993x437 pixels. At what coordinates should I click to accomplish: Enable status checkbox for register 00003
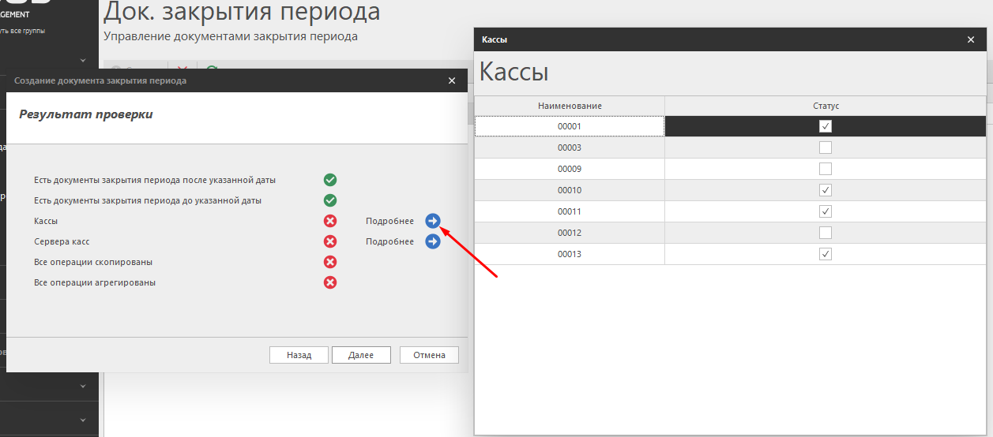[x=826, y=148]
